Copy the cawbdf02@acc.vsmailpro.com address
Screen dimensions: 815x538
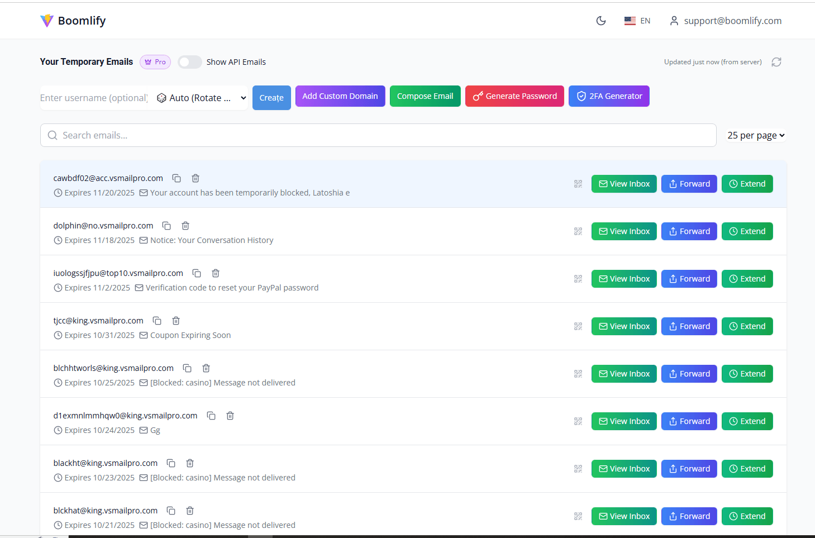[x=177, y=178]
